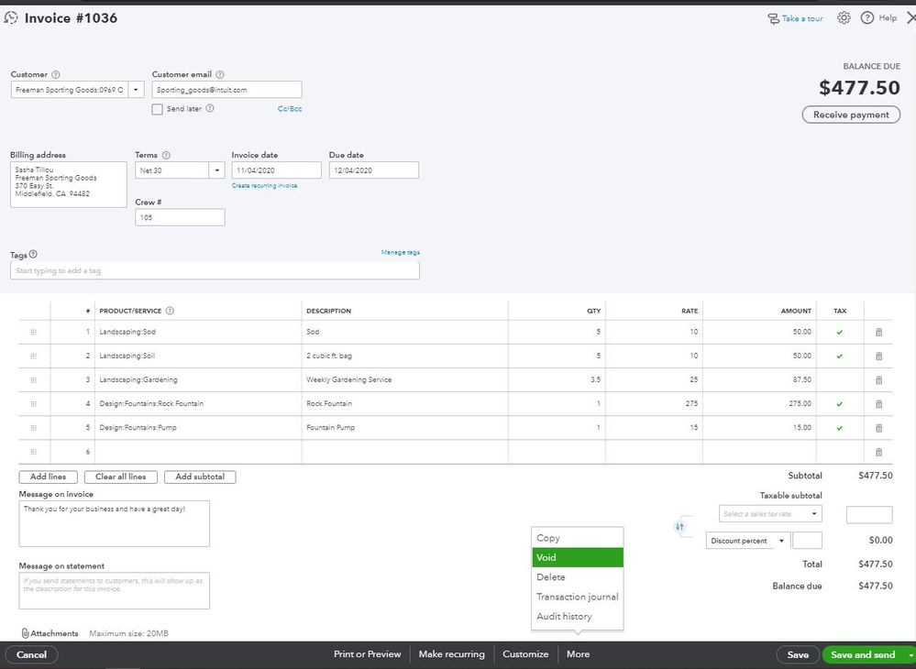Open the Cc/Bcc link
This screenshot has height=669, width=916.
tap(290, 108)
